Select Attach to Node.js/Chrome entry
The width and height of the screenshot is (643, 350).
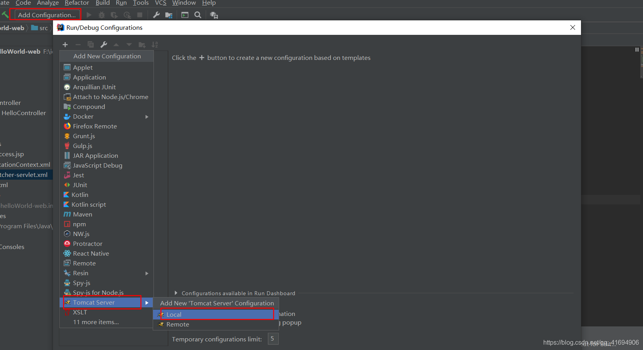coord(106,97)
